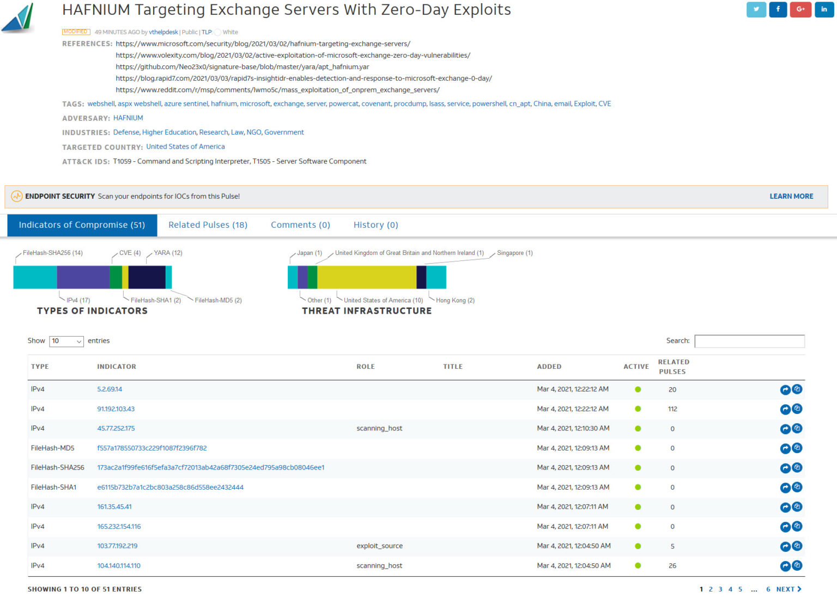Click the share arrow icon for indicator 104.140.114.110
Viewport: 837px width, 603px height.
pos(785,565)
